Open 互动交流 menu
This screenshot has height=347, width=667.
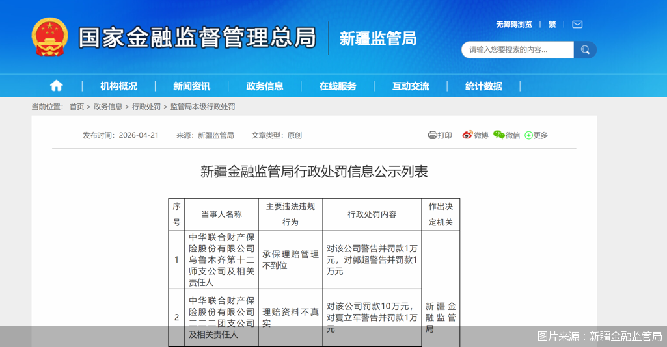(x=411, y=86)
